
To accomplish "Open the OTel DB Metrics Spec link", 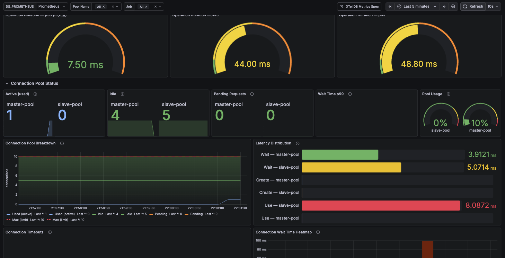I will coord(361,6).
